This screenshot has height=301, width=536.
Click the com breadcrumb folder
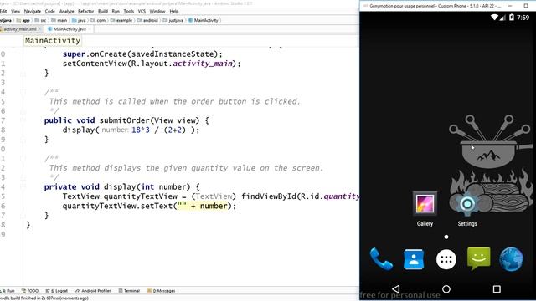tap(98, 20)
